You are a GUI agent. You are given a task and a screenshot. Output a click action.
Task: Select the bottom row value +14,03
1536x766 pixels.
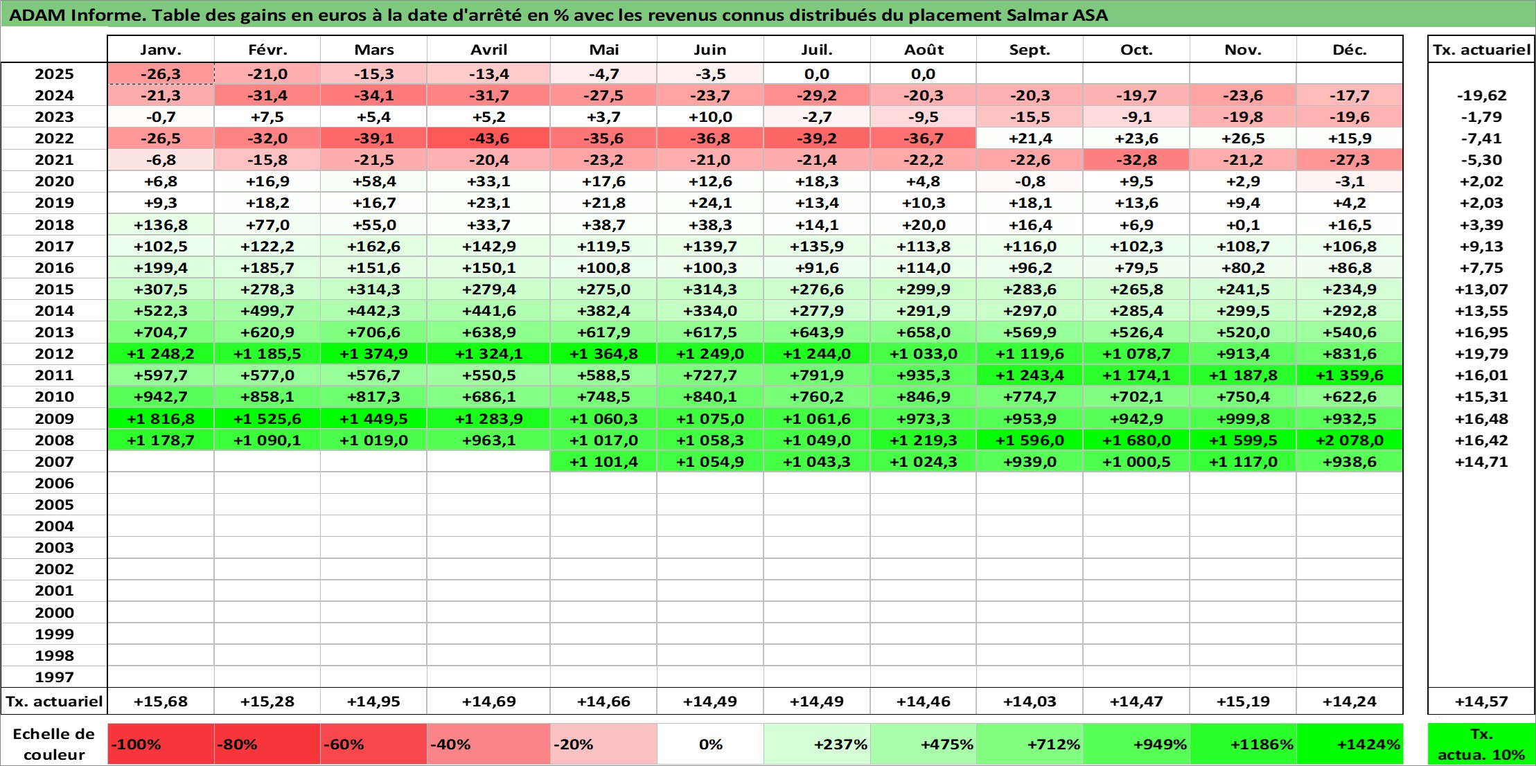1030,701
